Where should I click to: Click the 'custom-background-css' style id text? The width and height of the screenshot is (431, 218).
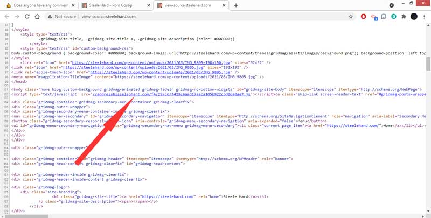(105, 48)
